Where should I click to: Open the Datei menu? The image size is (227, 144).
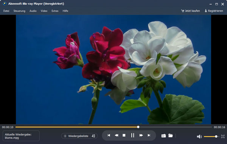(x=6, y=11)
